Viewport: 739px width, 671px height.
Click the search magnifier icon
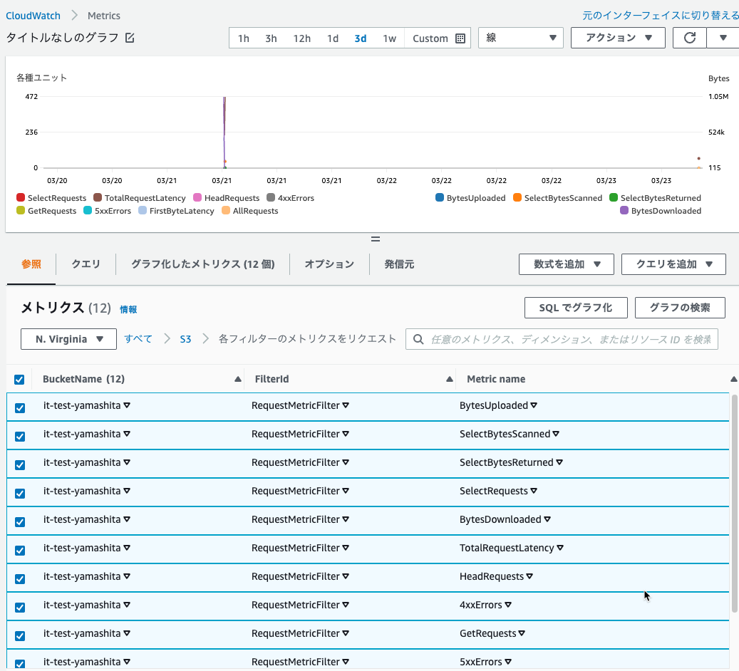click(418, 339)
